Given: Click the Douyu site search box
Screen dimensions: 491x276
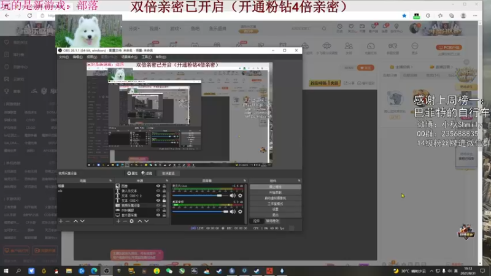Looking at the screenshot, I should (x=305, y=28).
